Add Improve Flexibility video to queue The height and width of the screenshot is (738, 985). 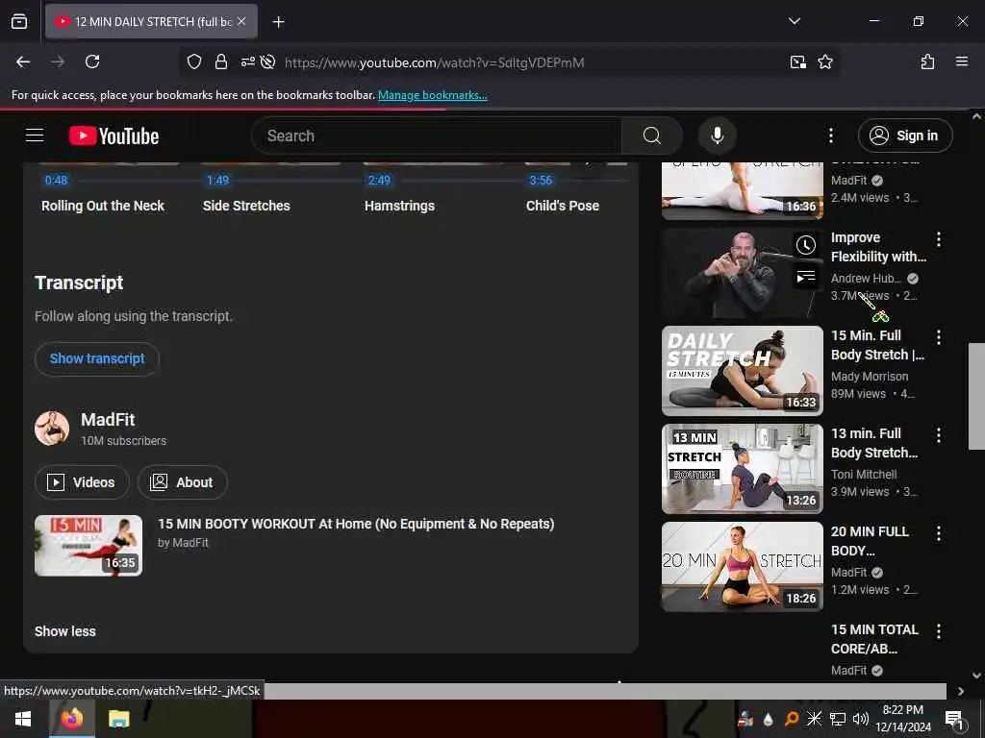pyautogui.click(x=806, y=277)
